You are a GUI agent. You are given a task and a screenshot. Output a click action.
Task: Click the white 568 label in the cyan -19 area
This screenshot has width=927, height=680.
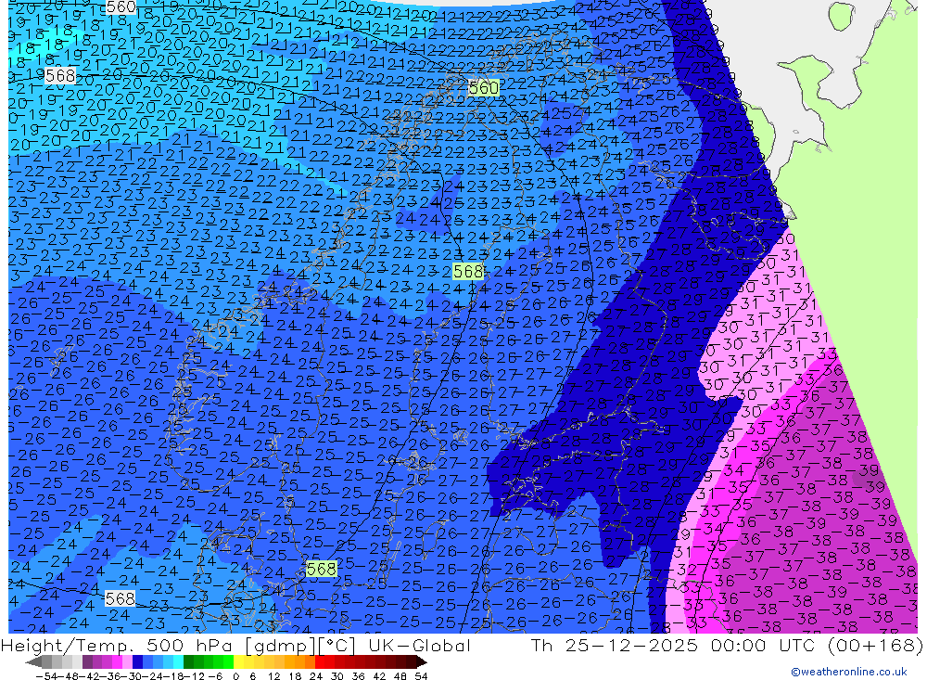tap(60, 76)
